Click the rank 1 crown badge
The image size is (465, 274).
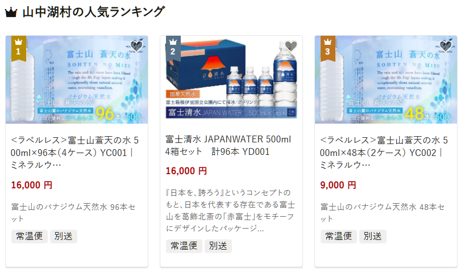pyautogui.click(x=19, y=48)
